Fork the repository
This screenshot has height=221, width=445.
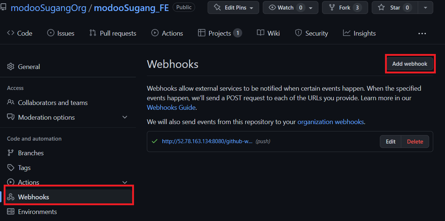[x=345, y=7]
